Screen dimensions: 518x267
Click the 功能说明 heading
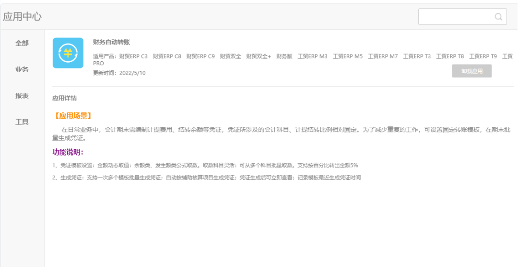tap(68, 152)
